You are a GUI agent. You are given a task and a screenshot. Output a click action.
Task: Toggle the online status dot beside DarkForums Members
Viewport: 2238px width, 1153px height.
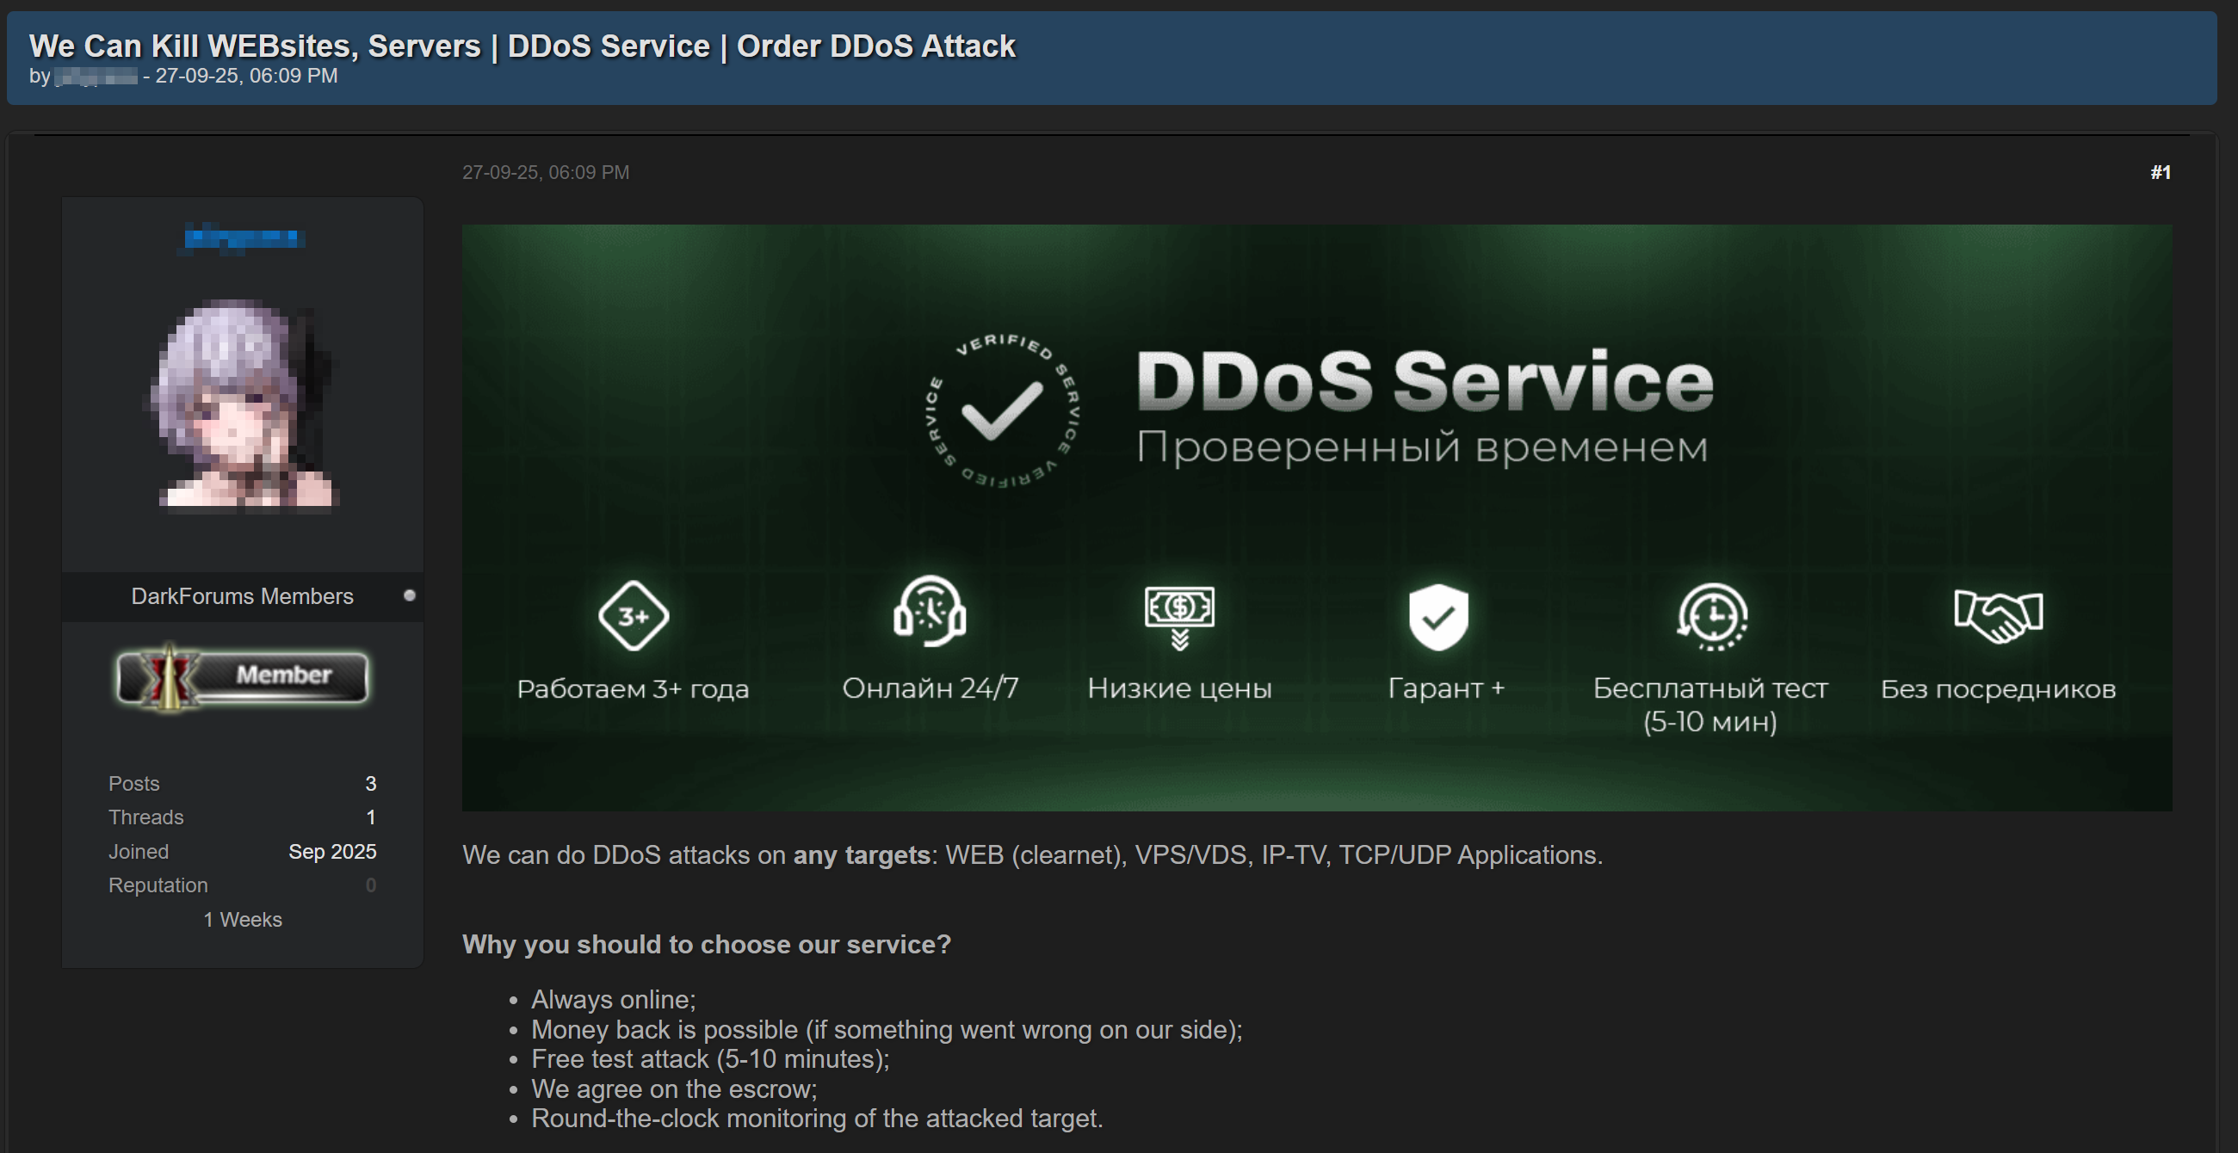click(x=408, y=596)
